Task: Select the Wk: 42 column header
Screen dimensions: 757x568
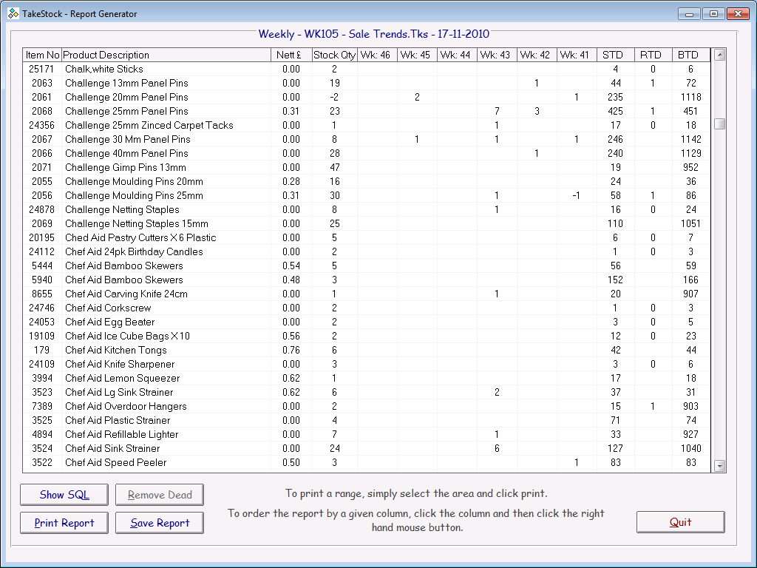Action: [537, 55]
